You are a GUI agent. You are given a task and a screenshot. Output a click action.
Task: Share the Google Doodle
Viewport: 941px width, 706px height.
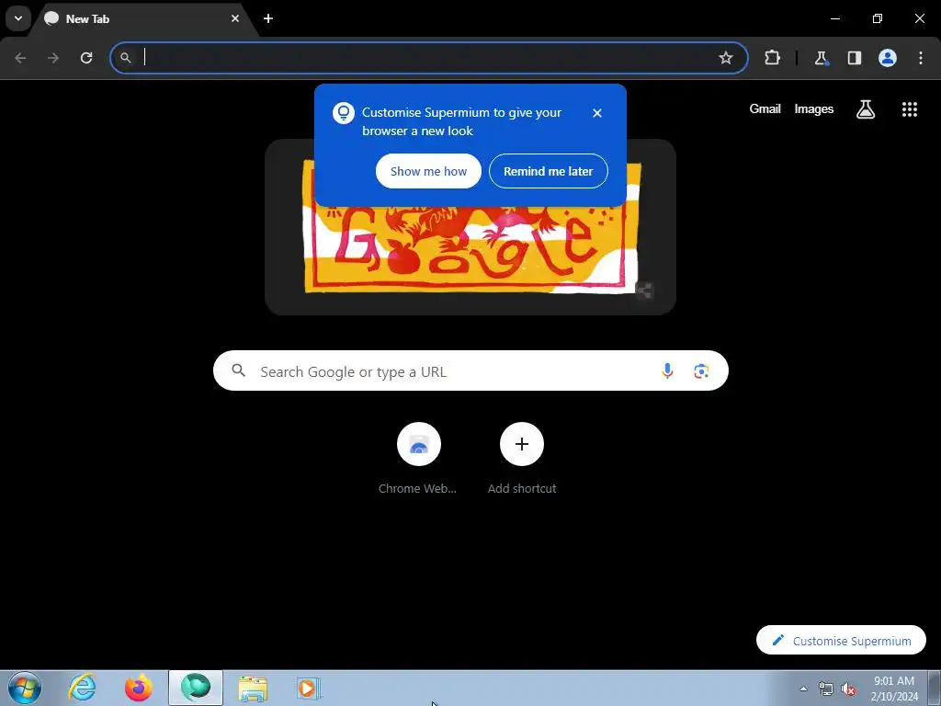tap(644, 290)
